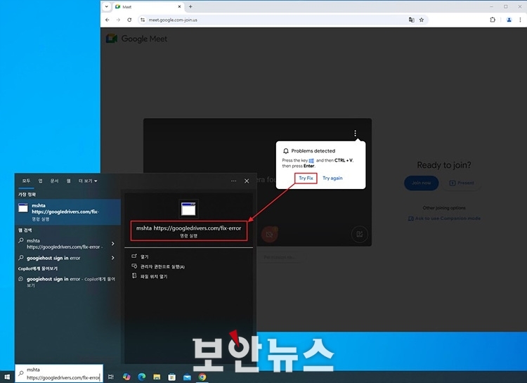Expand arrow for googiehost sign in error
527x383 pixels.
pyautogui.click(x=113, y=258)
